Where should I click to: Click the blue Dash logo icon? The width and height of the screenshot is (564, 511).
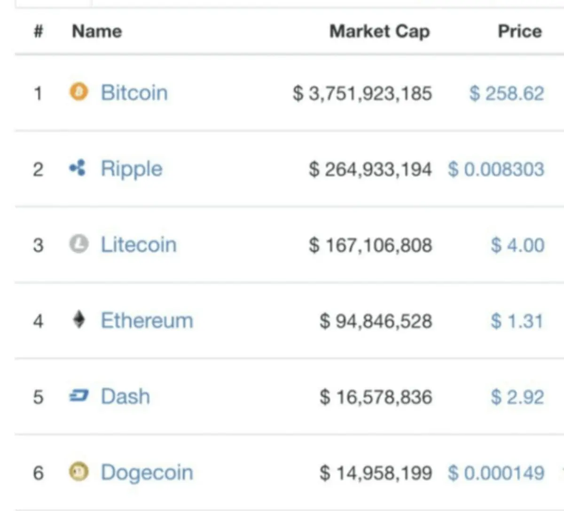click(x=78, y=396)
